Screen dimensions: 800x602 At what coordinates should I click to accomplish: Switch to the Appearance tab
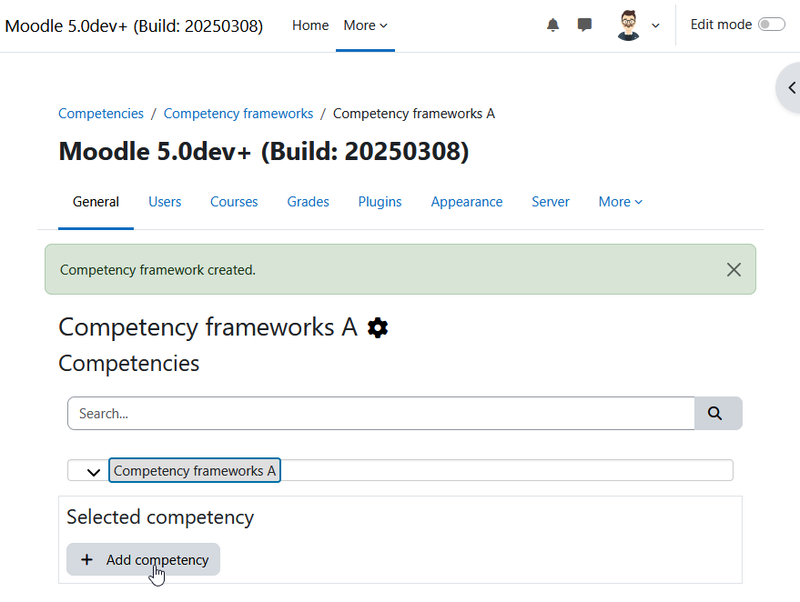pos(466,202)
